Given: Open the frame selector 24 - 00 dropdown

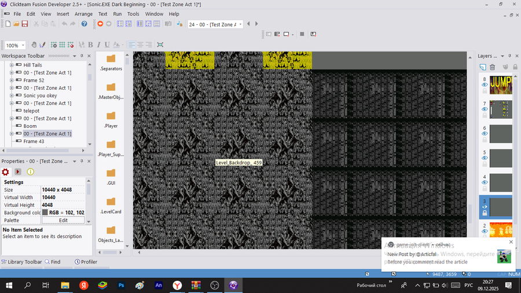Looking at the screenshot, I should pos(240,24).
